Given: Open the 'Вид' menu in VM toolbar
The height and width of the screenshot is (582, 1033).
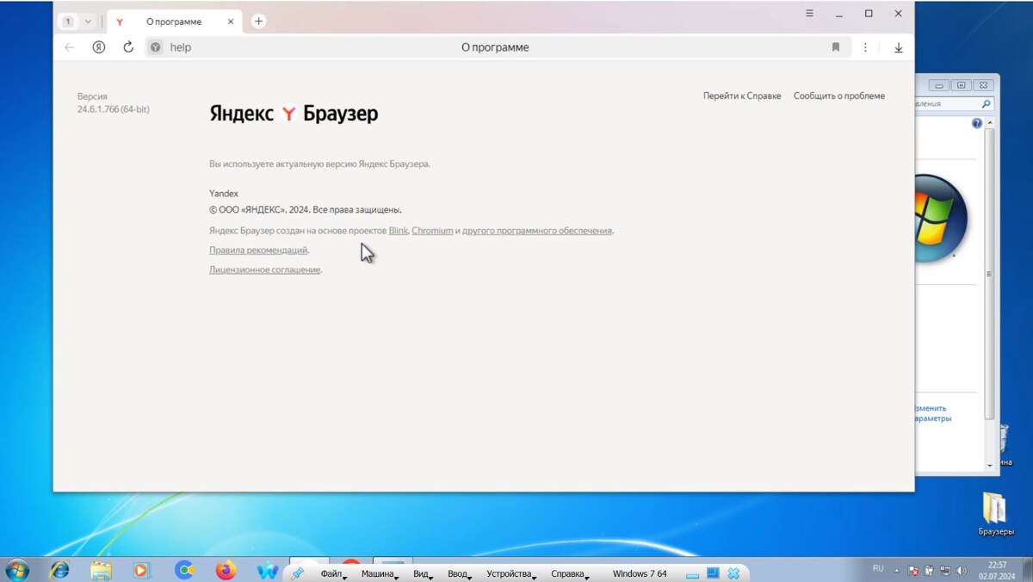Looking at the screenshot, I should [x=423, y=574].
